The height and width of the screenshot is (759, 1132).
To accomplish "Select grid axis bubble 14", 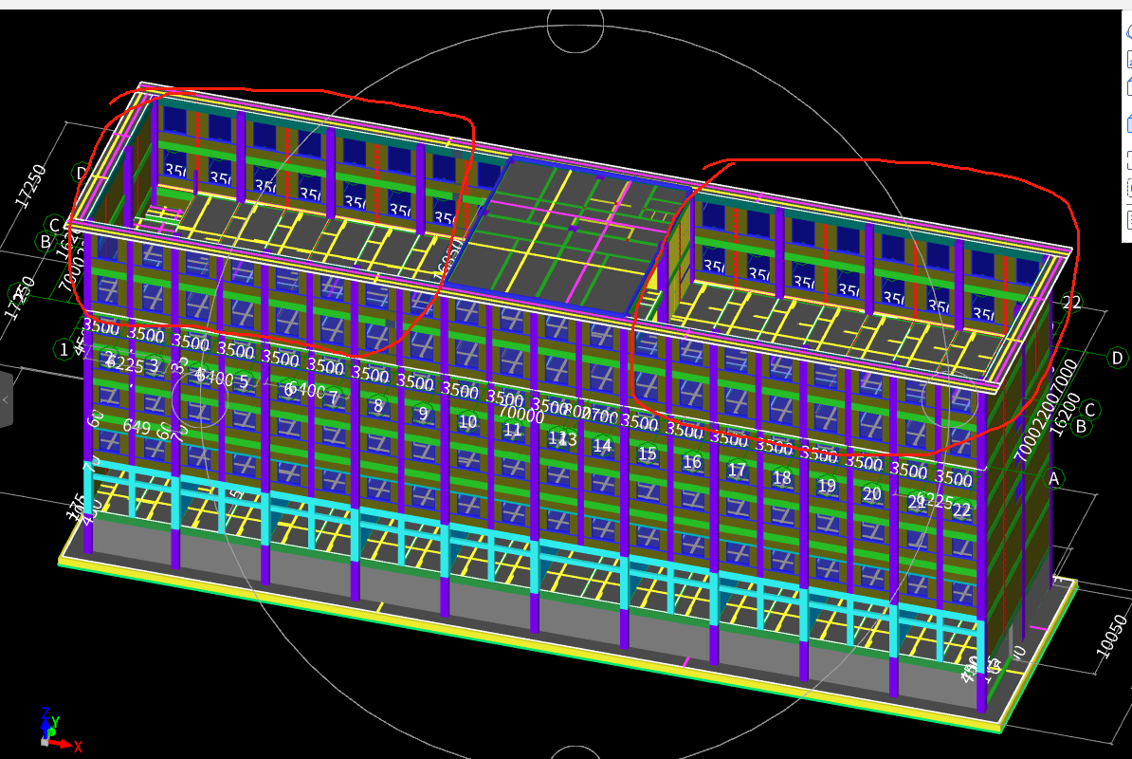I will pyautogui.click(x=602, y=446).
